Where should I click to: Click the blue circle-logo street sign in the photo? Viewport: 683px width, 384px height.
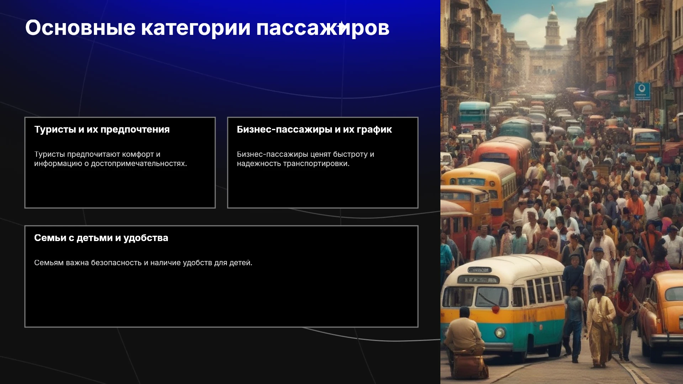642,91
